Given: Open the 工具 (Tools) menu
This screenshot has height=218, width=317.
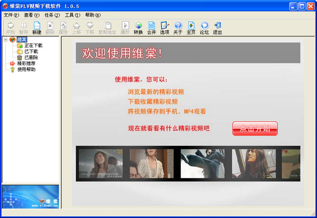Looking at the screenshot, I should [x=72, y=15].
